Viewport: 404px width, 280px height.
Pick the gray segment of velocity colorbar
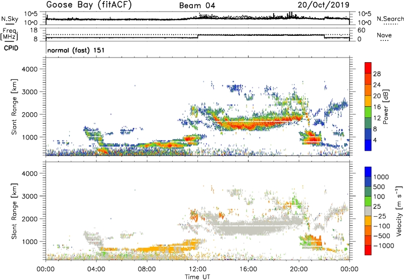pyautogui.click(x=368, y=211)
